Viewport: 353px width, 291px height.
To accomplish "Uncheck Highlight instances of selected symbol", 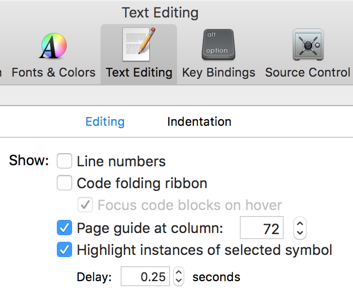I will click(64, 251).
